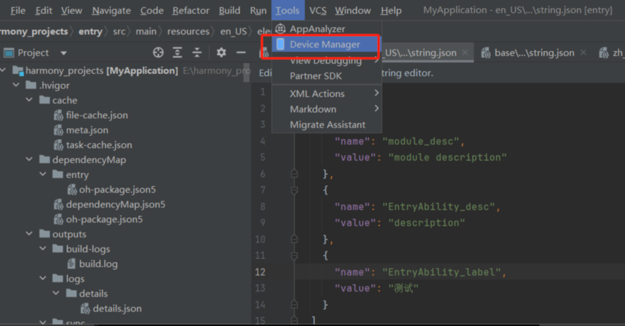Click the cache folder icon
The width and height of the screenshot is (625, 326).
(x=45, y=99)
